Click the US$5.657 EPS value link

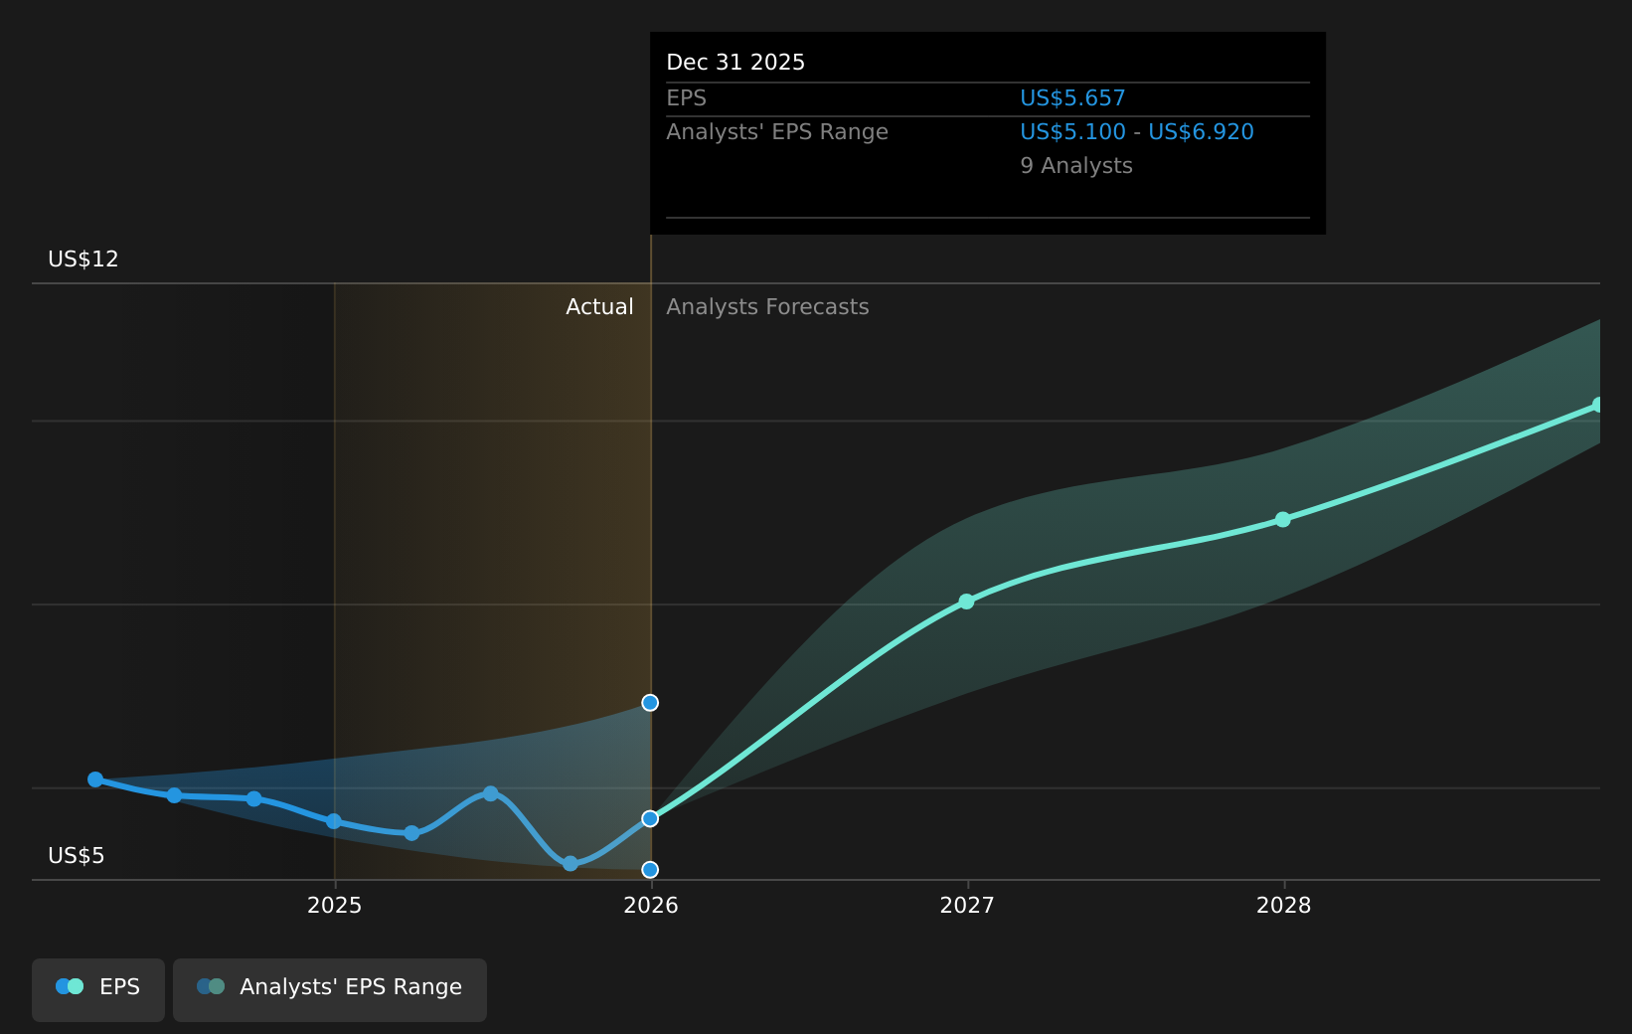(x=1071, y=97)
